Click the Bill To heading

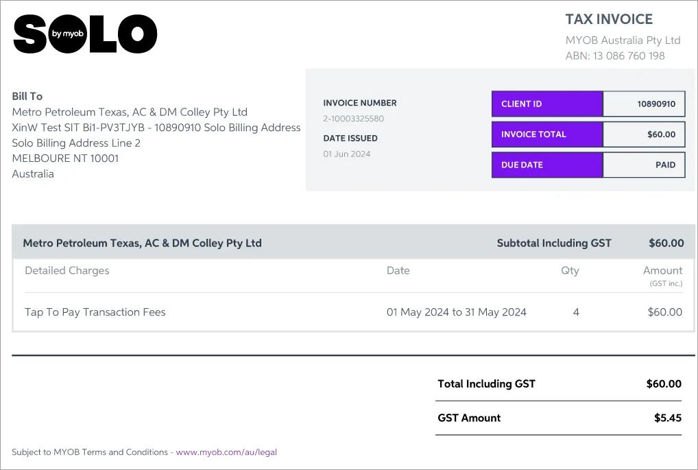(27, 96)
